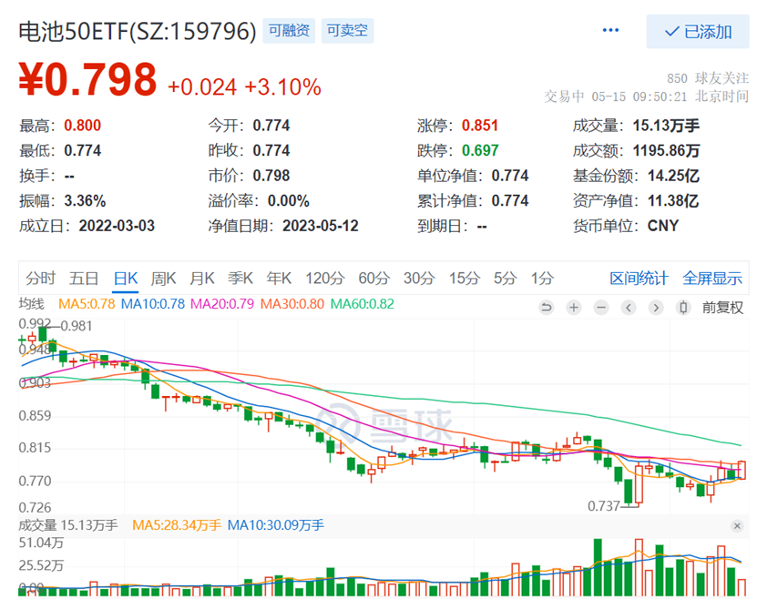
Task: Click the MA20:0.79 moving average label
Action: pos(222,304)
